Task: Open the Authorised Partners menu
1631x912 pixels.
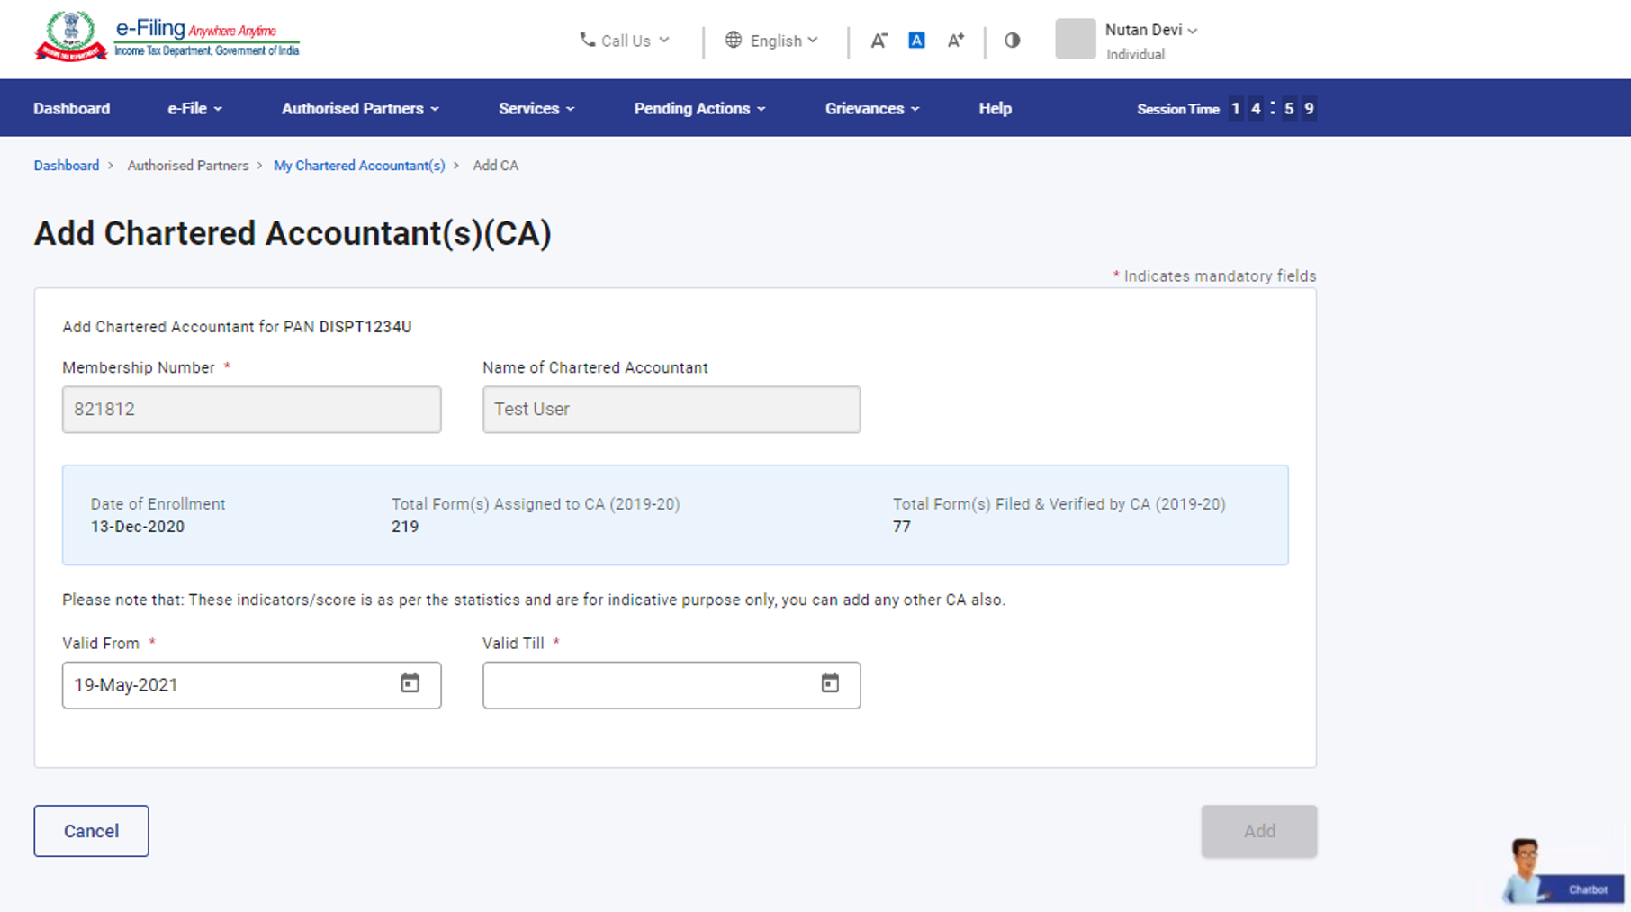Action: point(360,109)
